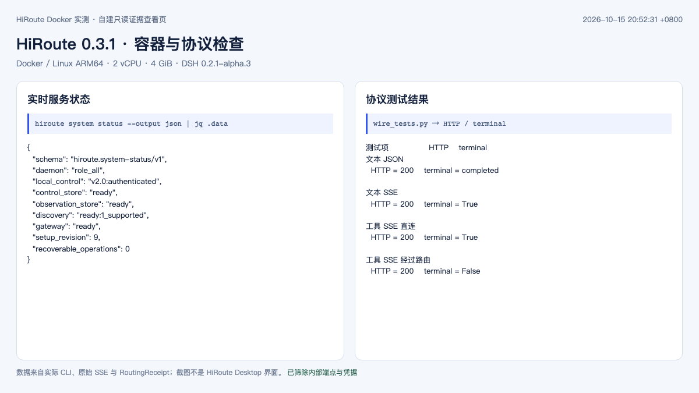Click the 'terminal = completed' result

pyautogui.click(x=461, y=171)
